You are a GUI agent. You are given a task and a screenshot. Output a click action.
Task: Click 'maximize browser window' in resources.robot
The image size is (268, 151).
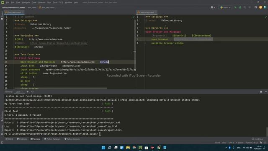[167, 43]
